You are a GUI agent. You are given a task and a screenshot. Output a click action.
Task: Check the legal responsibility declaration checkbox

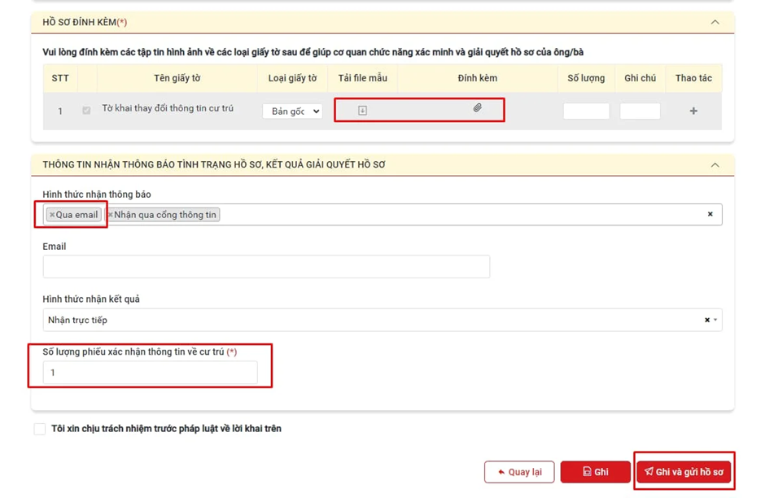(x=40, y=429)
